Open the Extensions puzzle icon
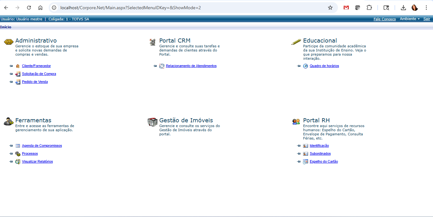 369,8
